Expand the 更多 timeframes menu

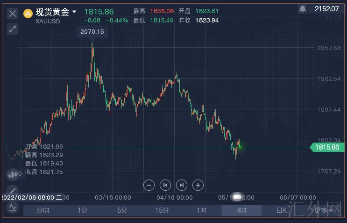(x=323, y=210)
